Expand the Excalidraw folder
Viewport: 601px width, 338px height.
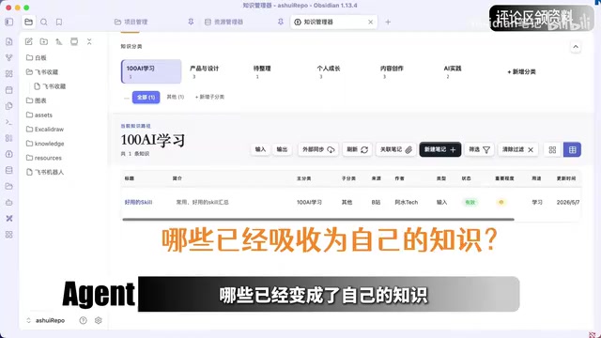coord(45,130)
